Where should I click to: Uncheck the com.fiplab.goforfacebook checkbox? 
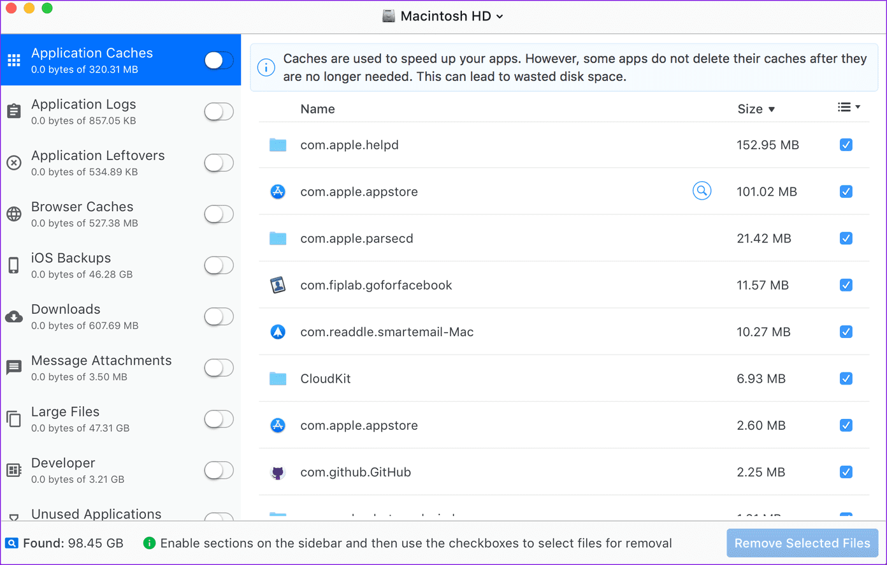tap(846, 285)
